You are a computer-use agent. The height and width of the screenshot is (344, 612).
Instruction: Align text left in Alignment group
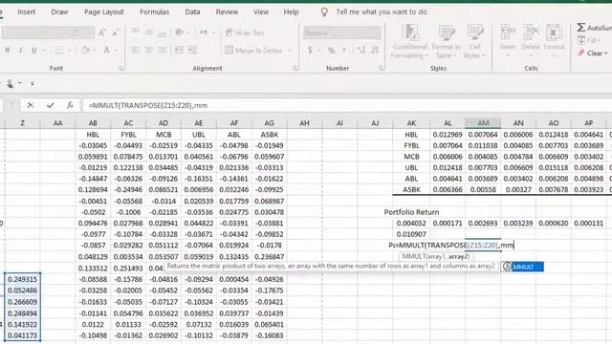(135, 50)
